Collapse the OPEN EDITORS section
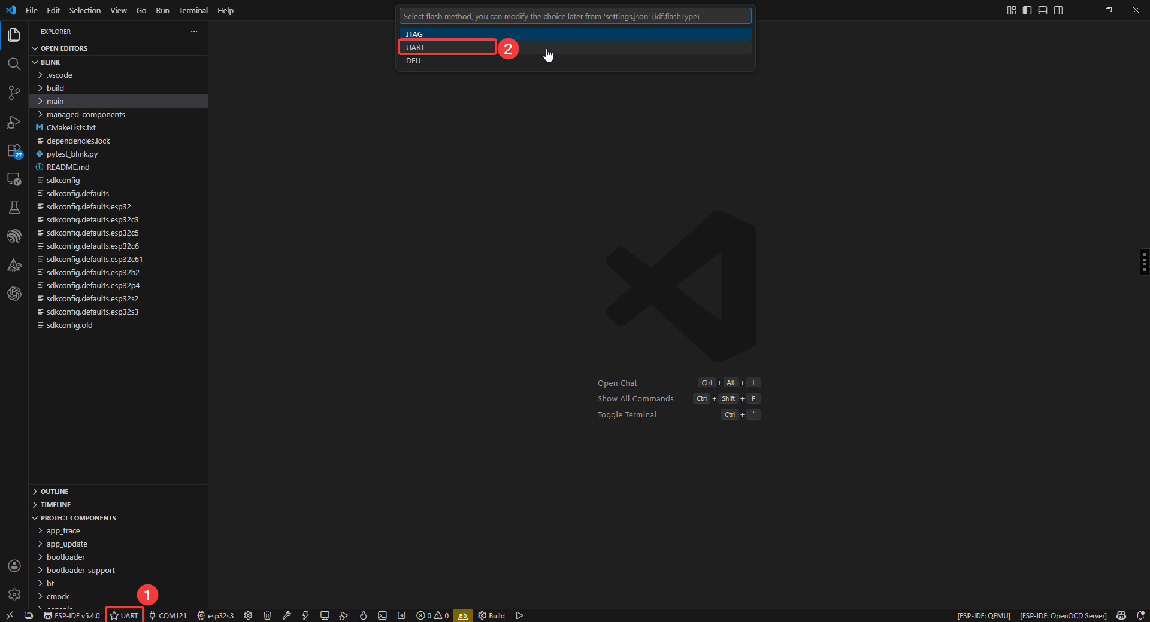This screenshot has height=622, width=1150. point(118,48)
